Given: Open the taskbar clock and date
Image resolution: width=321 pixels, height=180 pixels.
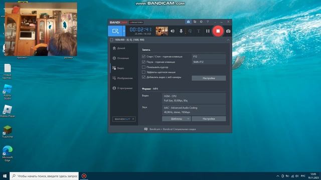Looking at the screenshot, I should (313, 176).
